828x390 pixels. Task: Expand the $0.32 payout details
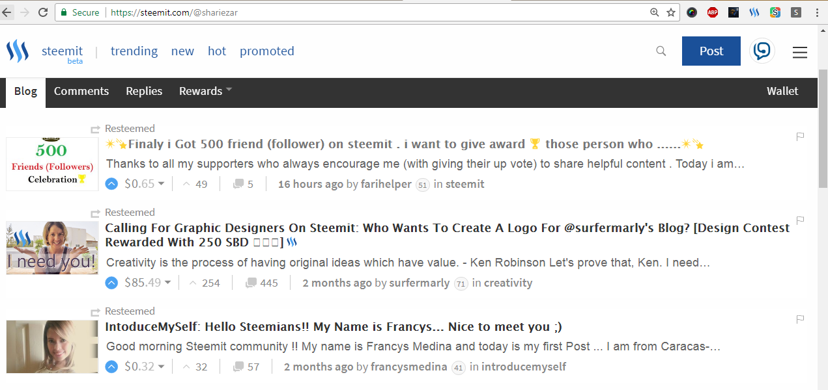pos(144,367)
